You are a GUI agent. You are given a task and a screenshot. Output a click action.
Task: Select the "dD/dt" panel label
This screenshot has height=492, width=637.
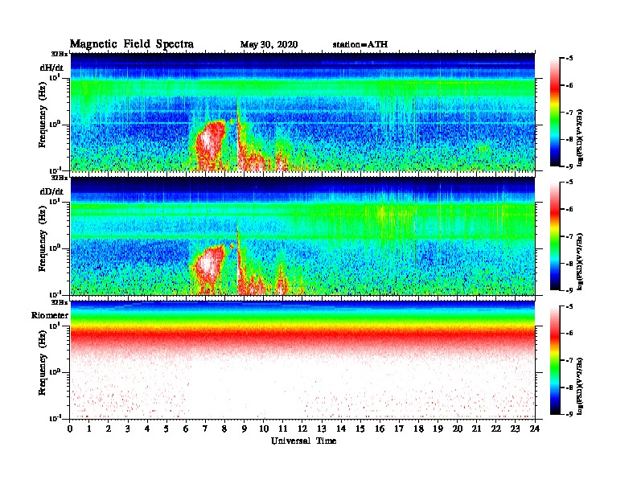pyautogui.click(x=51, y=191)
